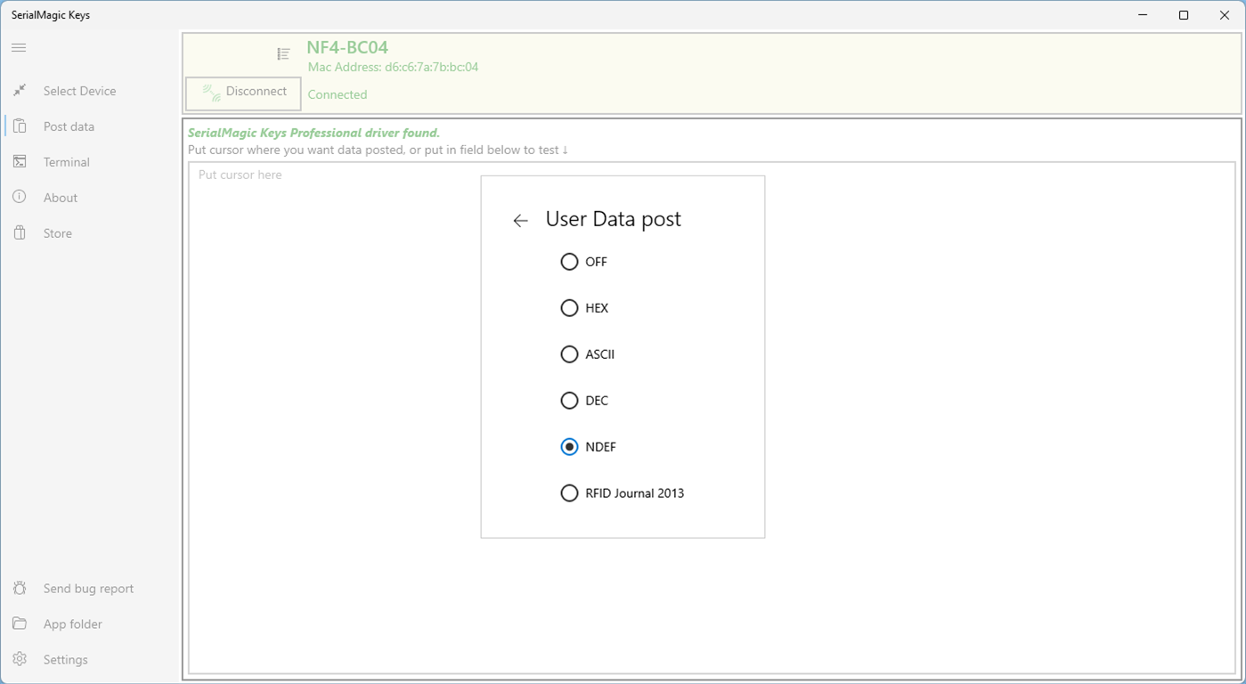Screen dimensions: 1246x684
Task: Click the Store shopping bag icon
Action: 20,233
